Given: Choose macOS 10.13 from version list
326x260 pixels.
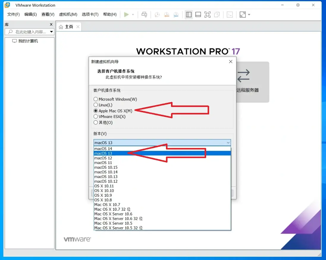Looking at the screenshot, I should 162,177.
